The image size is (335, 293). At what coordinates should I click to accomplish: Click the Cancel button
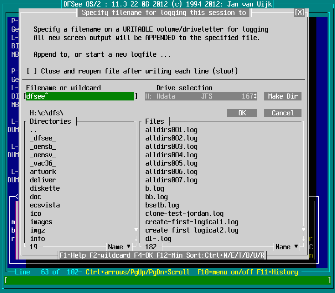tap(282, 113)
